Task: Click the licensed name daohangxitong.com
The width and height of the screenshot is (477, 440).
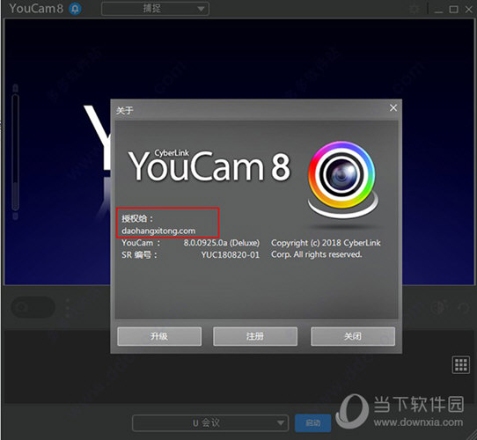Action: click(x=158, y=231)
